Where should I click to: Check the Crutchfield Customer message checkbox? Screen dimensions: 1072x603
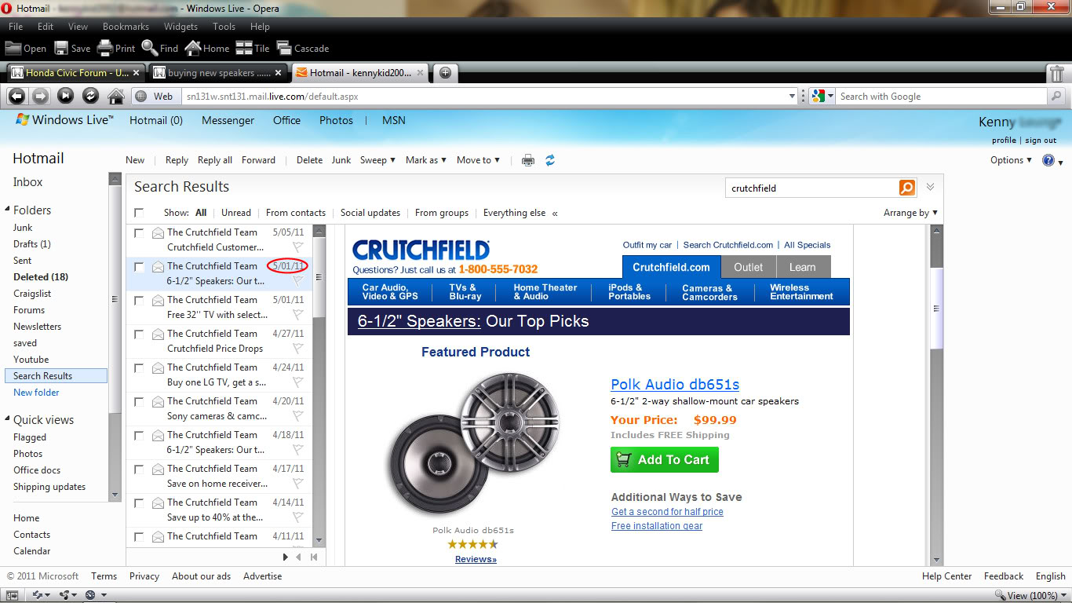click(139, 232)
